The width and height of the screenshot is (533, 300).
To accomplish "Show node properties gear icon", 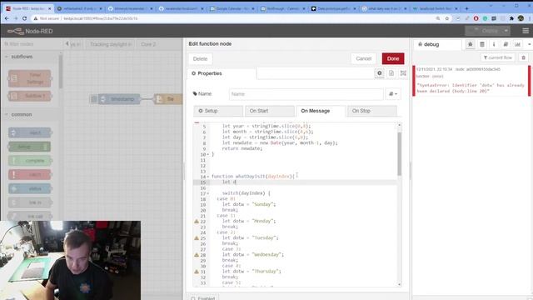I will click(x=380, y=73).
